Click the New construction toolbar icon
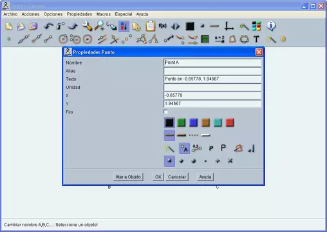Screen dimensions: 327x232 9,26
